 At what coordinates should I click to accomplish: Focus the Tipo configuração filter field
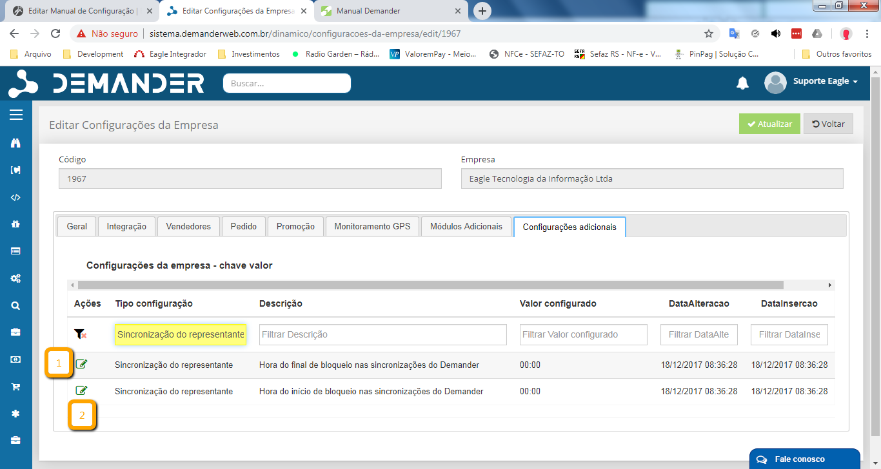(x=181, y=334)
